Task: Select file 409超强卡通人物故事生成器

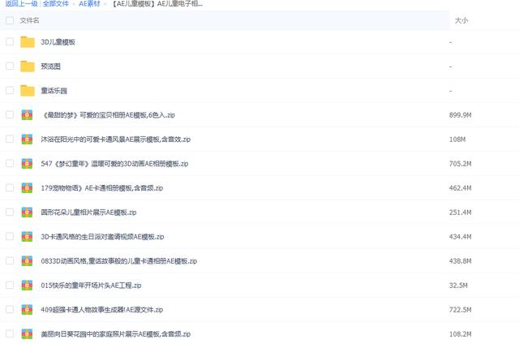Action: [x=102, y=310]
